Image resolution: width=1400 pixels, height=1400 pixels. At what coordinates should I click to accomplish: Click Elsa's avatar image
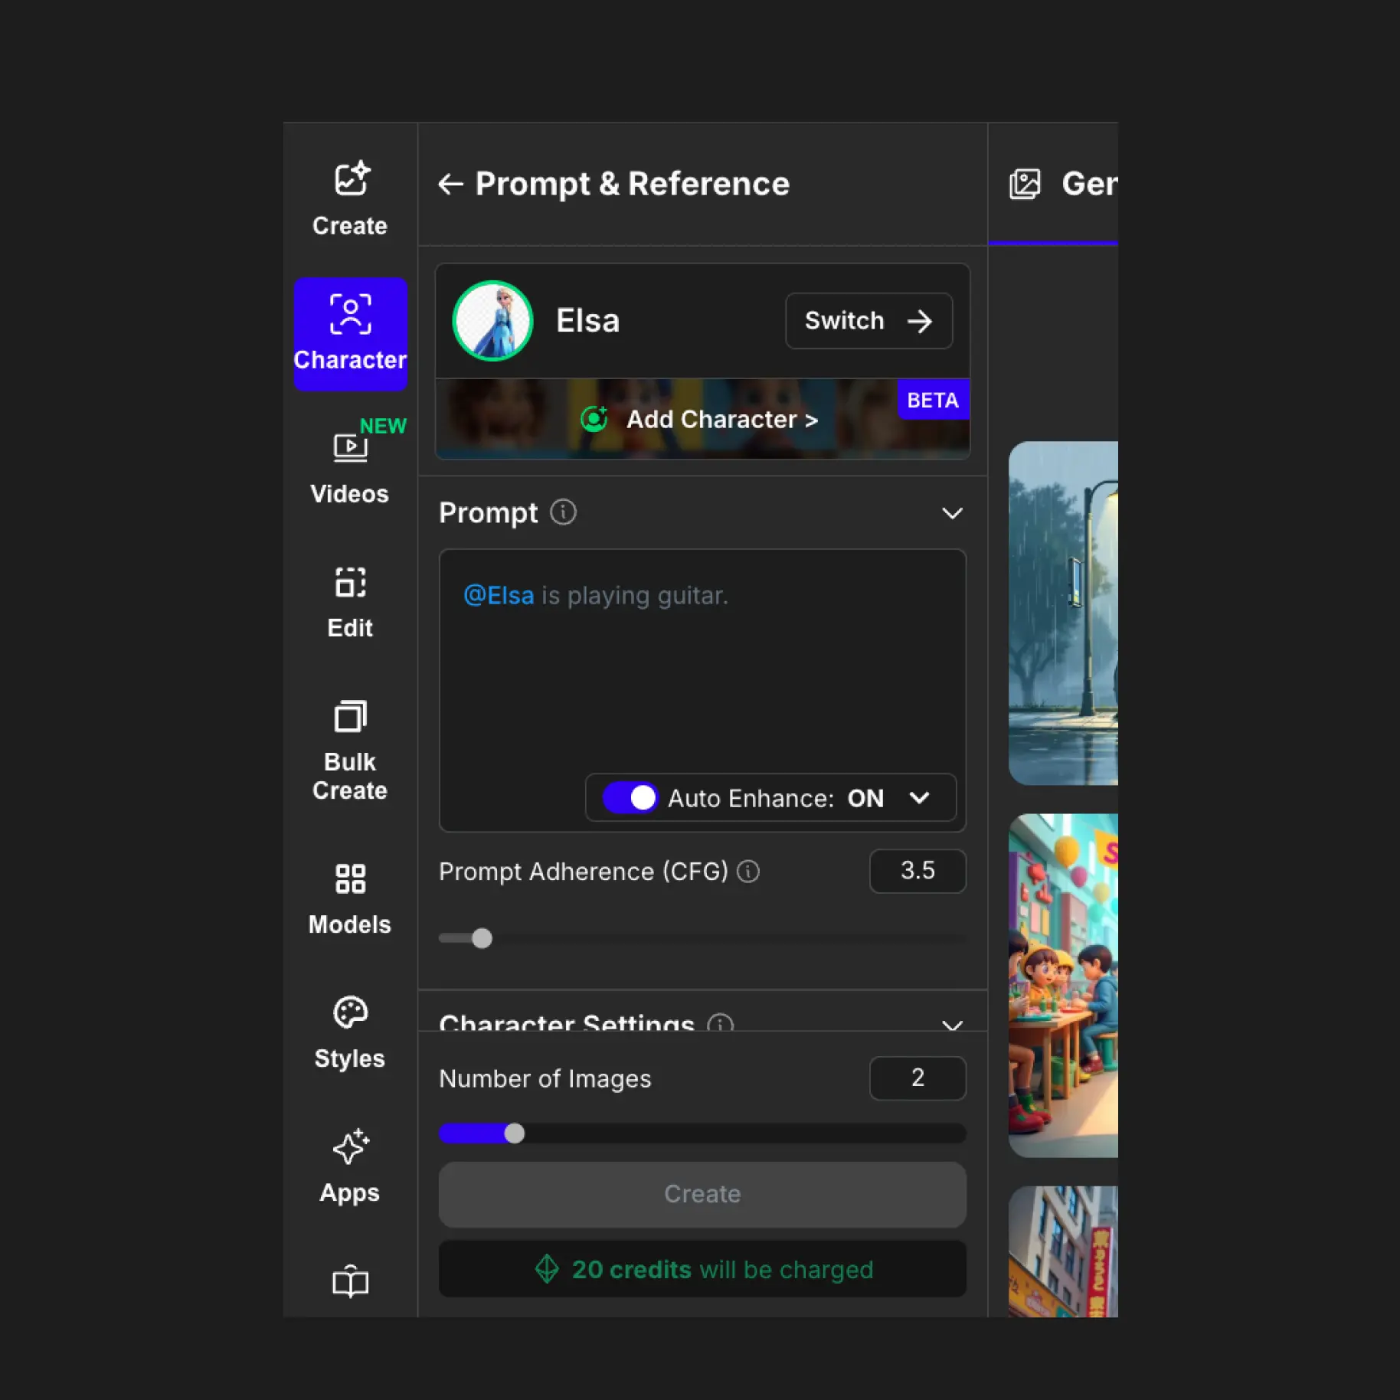(492, 321)
